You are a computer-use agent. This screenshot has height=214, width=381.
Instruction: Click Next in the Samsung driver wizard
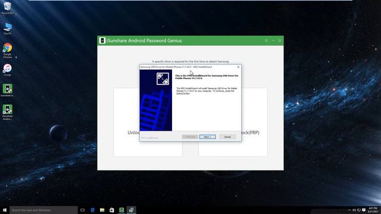(x=207, y=137)
